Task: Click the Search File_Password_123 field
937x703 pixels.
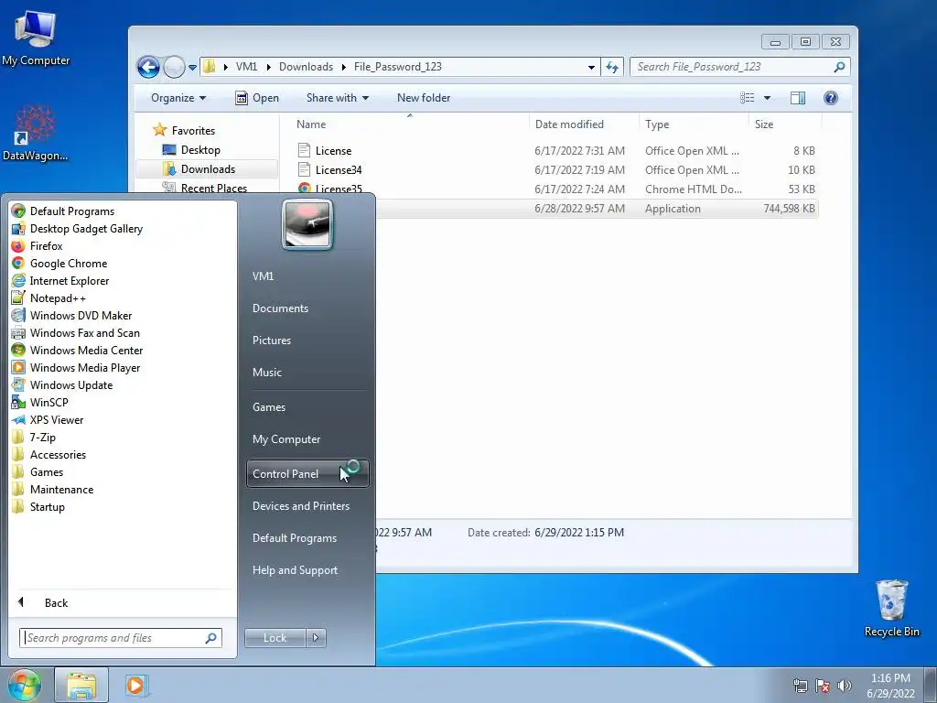Action: [739, 67]
